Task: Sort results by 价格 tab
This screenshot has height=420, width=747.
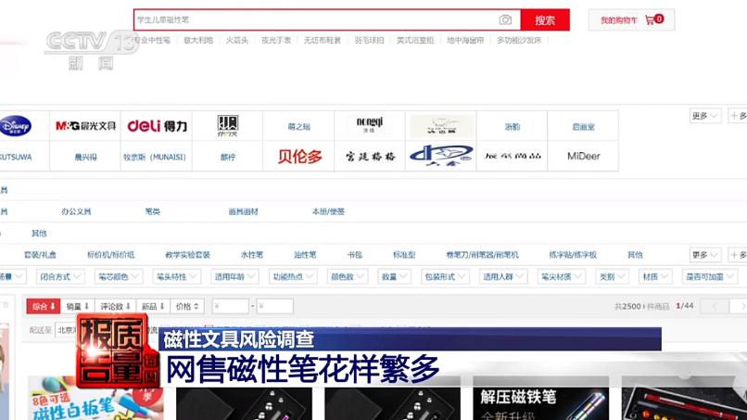Action: point(187,306)
